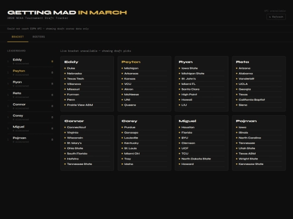Viewport: 293px width, 219px height.
Task: Click VCU in Peyton's picks
Action: (128, 84)
